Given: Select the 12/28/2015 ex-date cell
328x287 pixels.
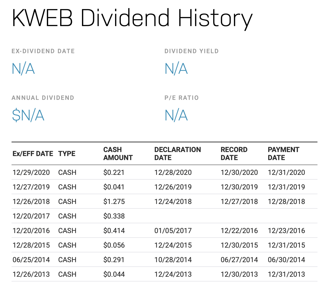Looking at the screenshot, I should coord(31,245).
